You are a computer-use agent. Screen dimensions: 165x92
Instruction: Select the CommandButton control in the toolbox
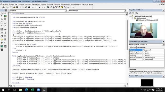tap(5, 23)
